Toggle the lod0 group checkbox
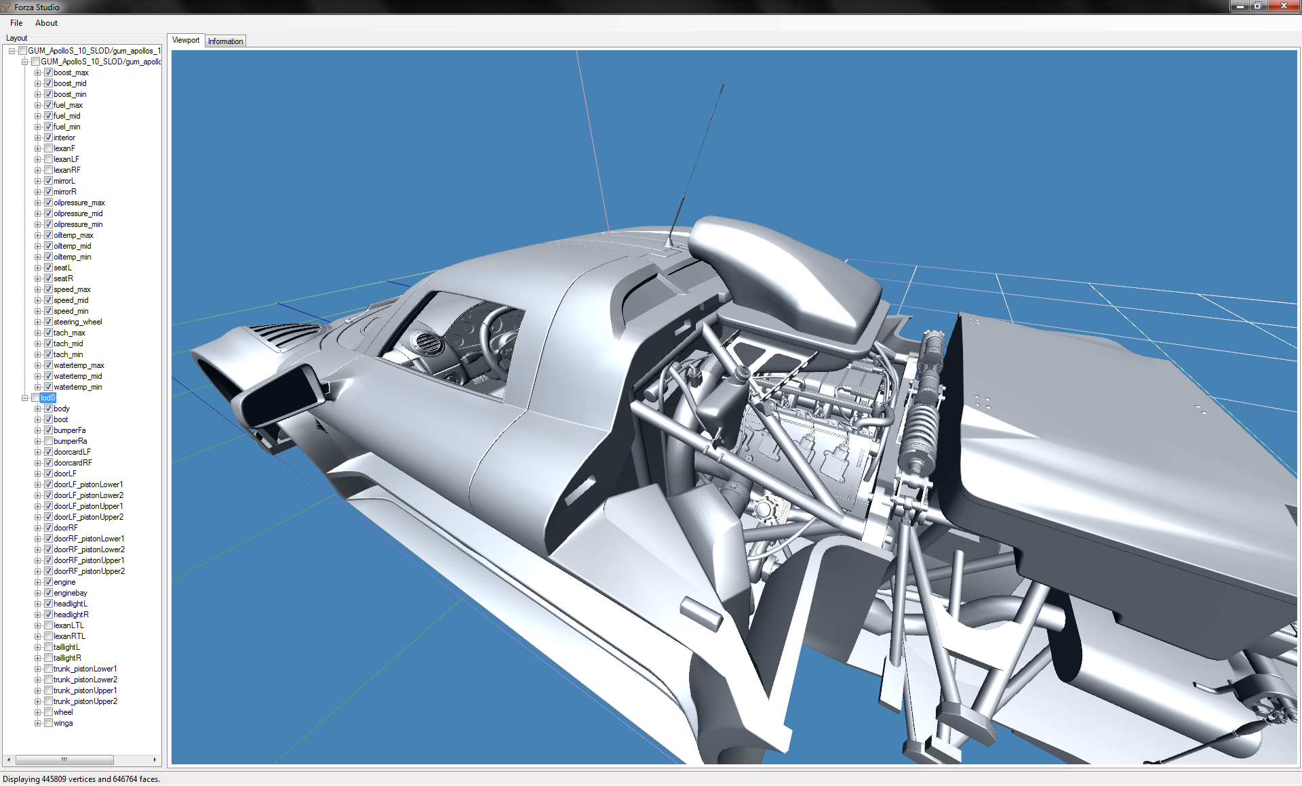Viewport: 1302px width, 786px height. 35,398
